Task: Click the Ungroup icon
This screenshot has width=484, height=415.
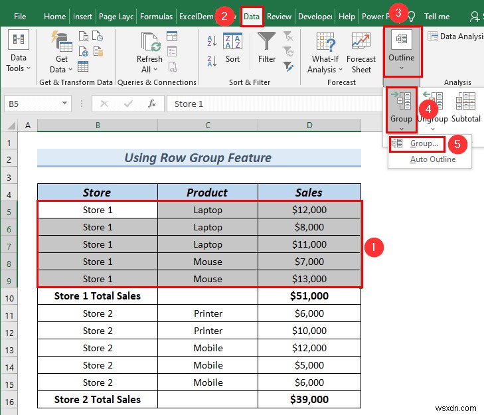Action: click(x=433, y=101)
